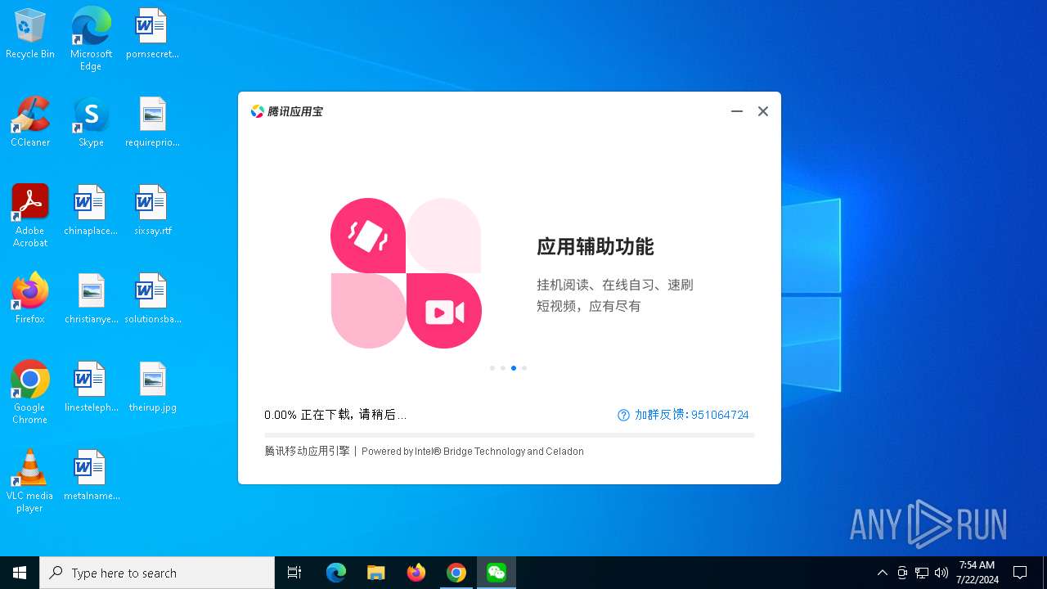Select the requireprio image file

pyautogui.click(x=152, y=123)
